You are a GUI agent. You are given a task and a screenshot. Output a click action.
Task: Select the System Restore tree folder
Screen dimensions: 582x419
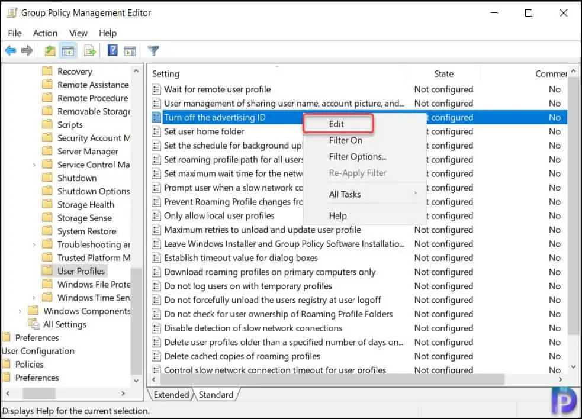87,231
